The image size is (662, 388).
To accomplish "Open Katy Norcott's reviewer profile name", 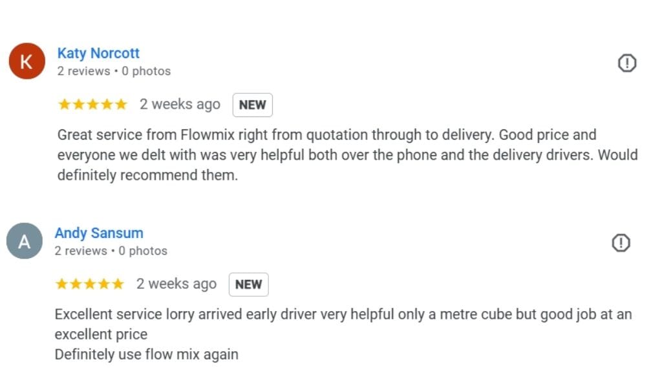I will coord(98,53).
